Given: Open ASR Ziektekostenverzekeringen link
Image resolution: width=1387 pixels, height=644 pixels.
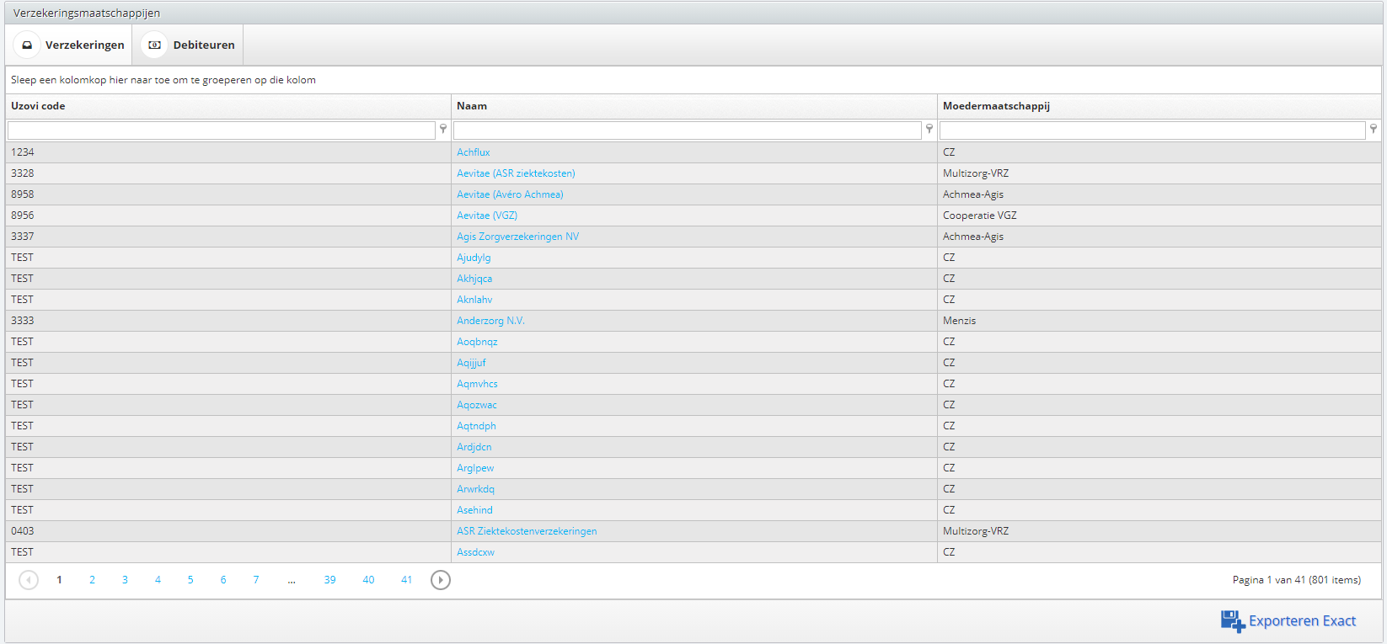Looking at the screenshot, I should pyautogui.click(x=527, y=531).
